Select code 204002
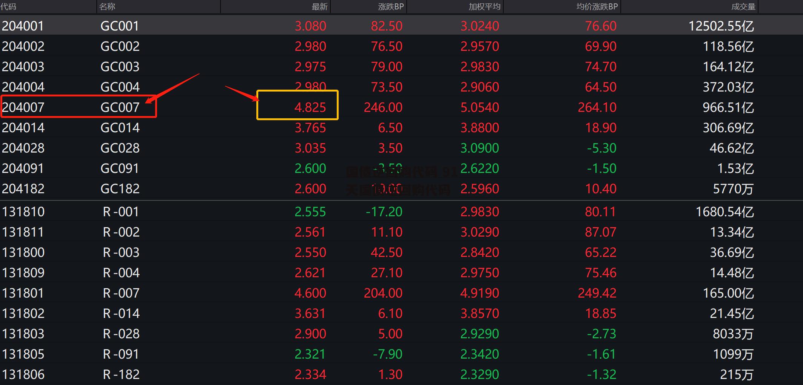Viewport: 803px width, 385px height. (23, 46)
